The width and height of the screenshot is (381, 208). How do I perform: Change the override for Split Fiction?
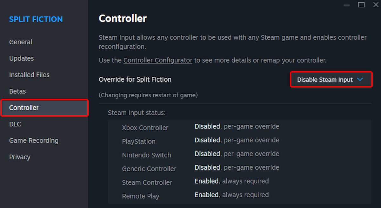pos(331,79)
